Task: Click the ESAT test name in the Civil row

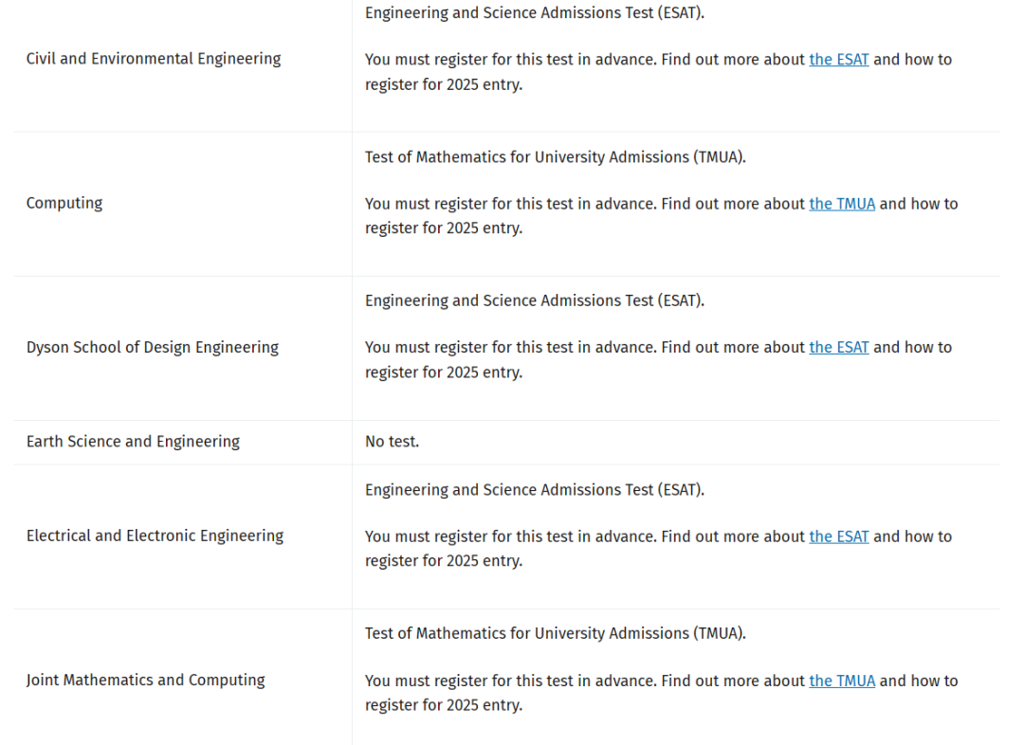Action: coord(534,13)
